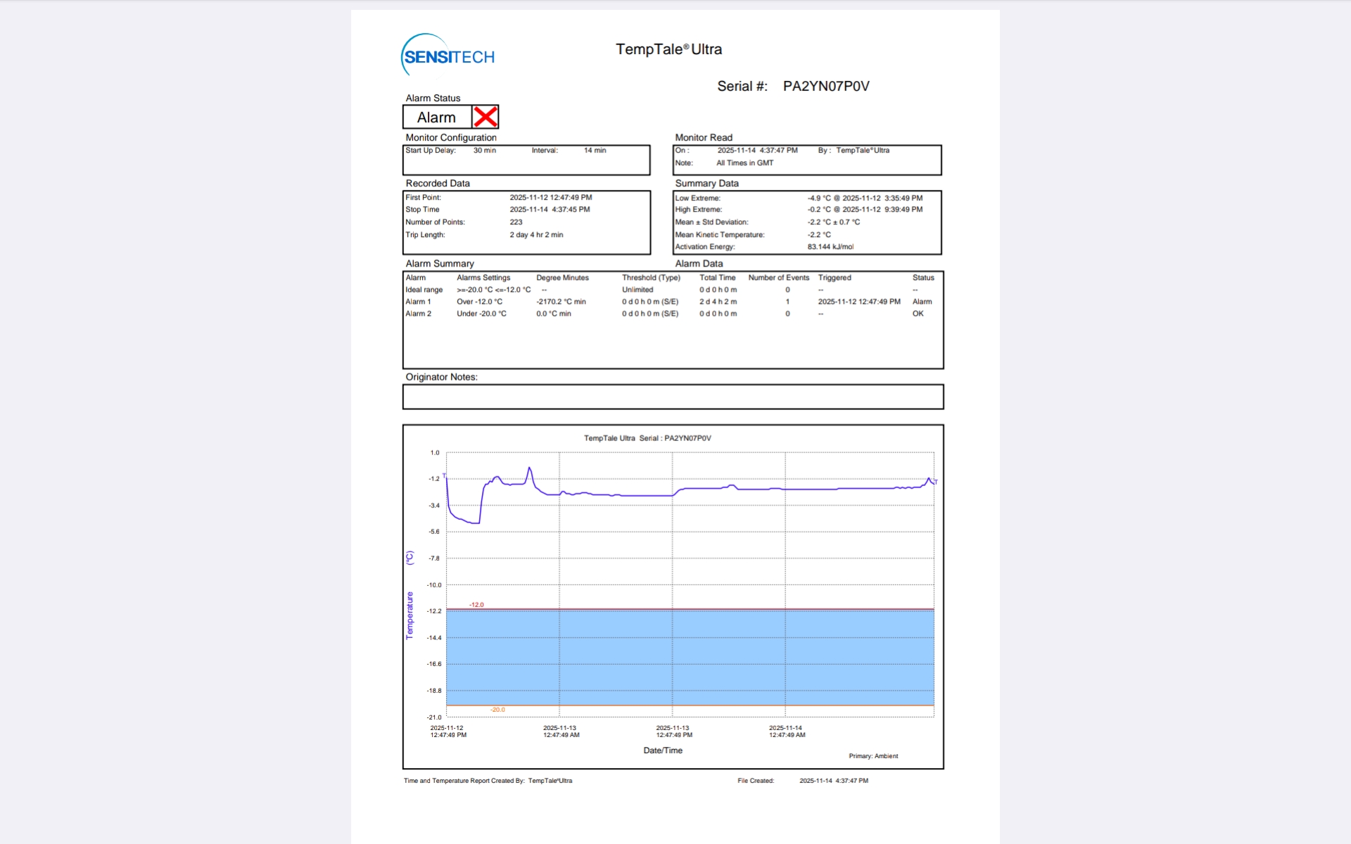Click the Primary: Ambient legend label
The image size is (1351, 844).
[873, 756]
